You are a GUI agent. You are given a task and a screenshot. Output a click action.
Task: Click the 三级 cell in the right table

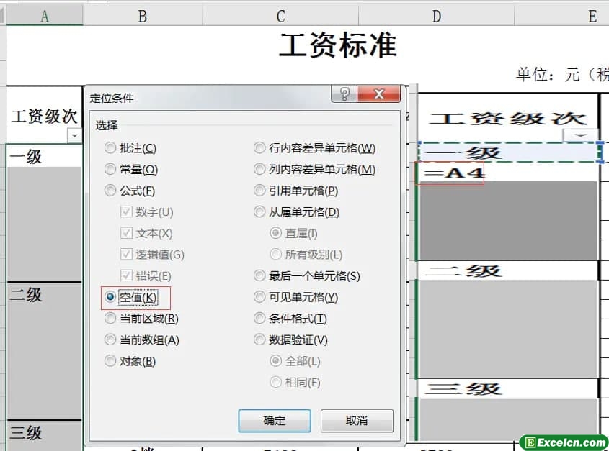[x=509, y=388]
